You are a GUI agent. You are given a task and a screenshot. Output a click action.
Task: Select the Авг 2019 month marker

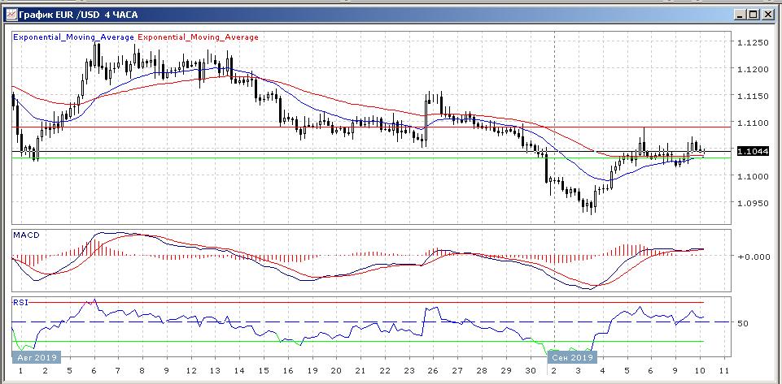pos(37,358)
